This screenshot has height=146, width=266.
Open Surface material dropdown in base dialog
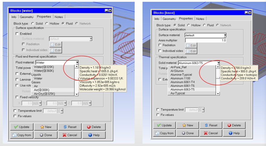[225, 35]
